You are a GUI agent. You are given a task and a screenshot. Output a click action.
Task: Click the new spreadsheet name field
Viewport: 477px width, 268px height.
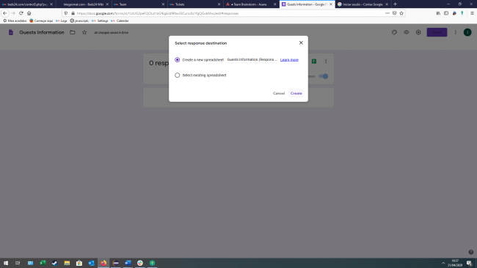[x=252, y=60]
